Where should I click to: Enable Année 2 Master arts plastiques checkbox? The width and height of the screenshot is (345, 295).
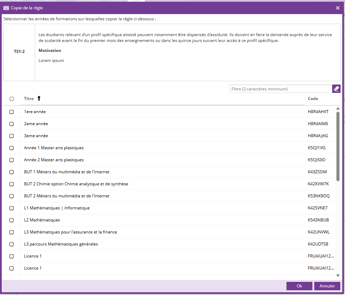[12, 160]
